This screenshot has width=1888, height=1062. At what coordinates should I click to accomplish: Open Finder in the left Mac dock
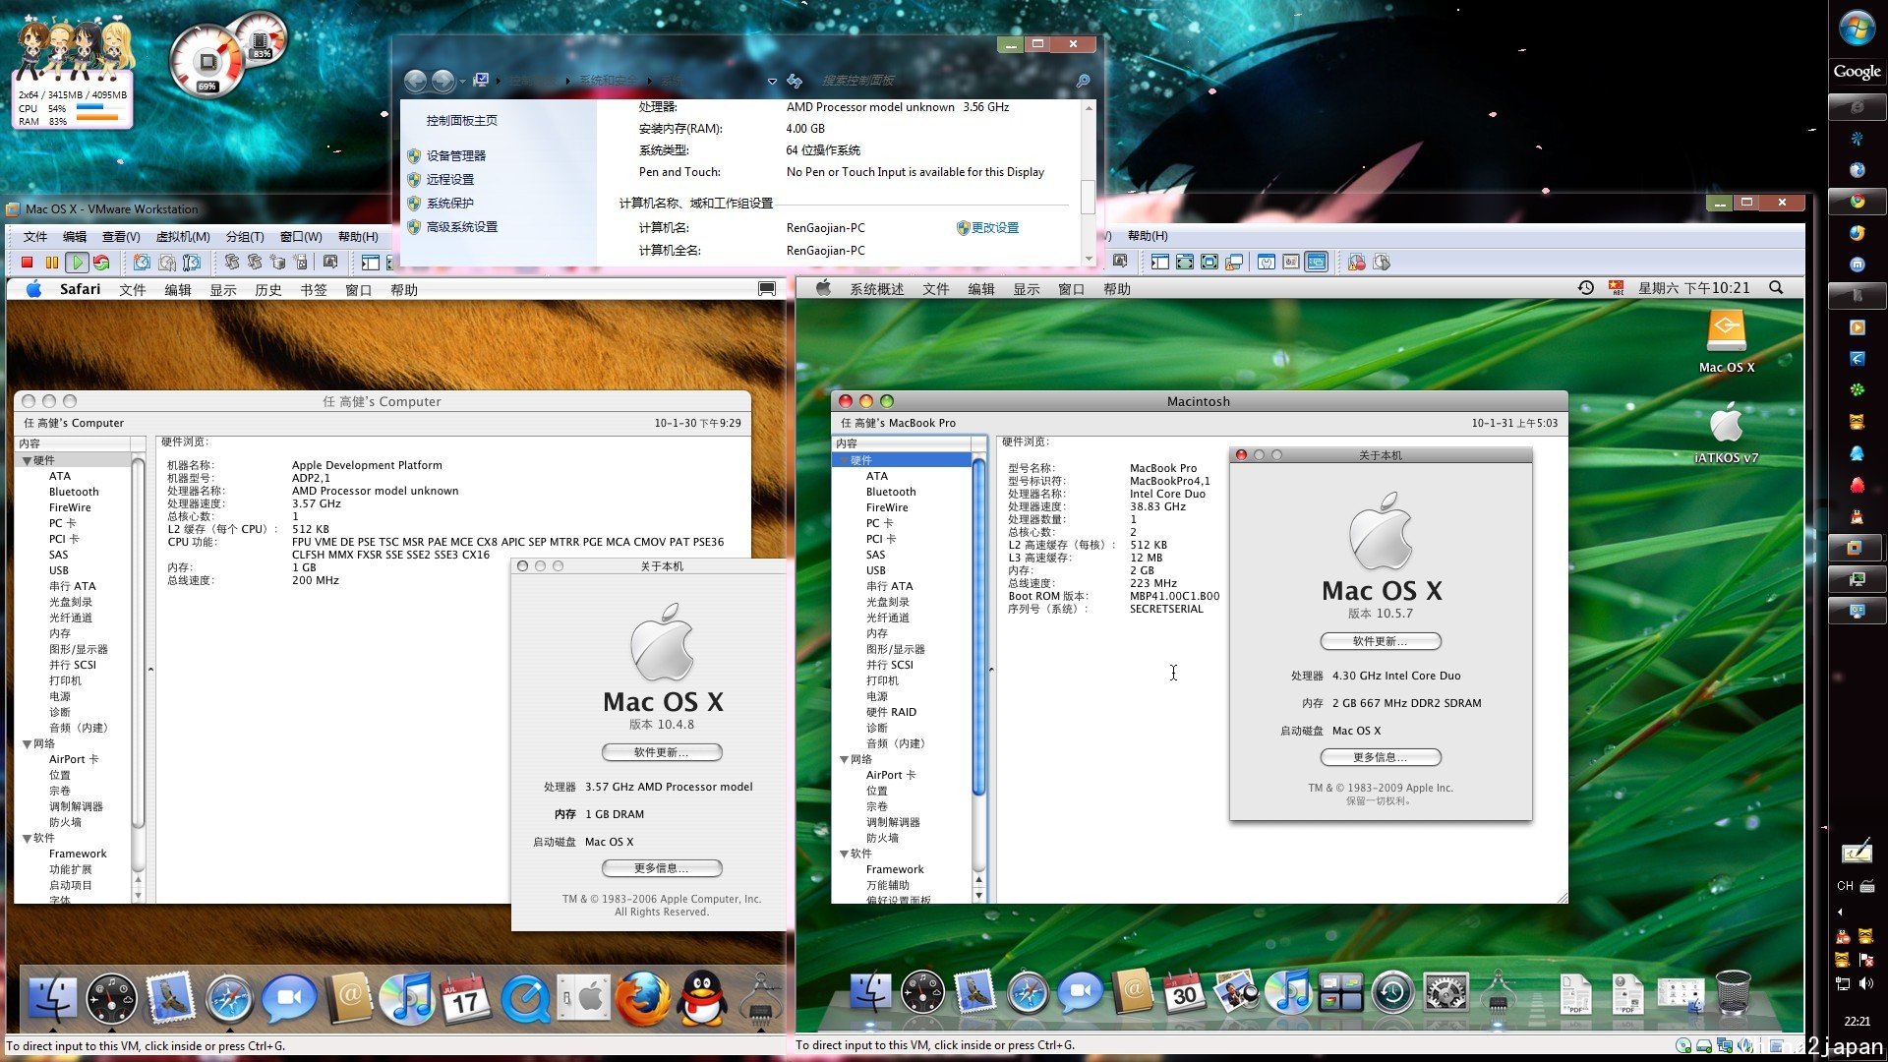coord(52,999)
